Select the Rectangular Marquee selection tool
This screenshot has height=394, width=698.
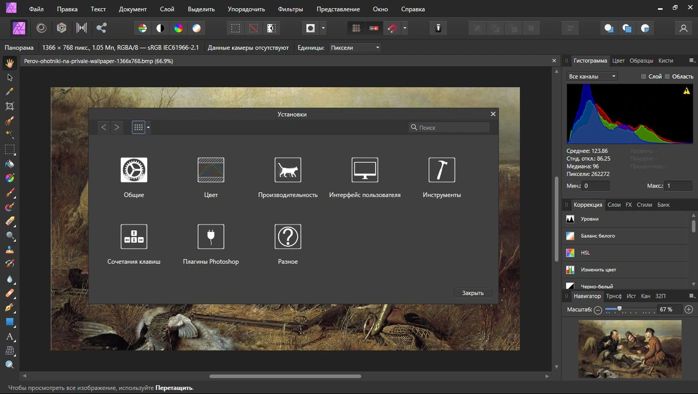[x=9, y=149]
